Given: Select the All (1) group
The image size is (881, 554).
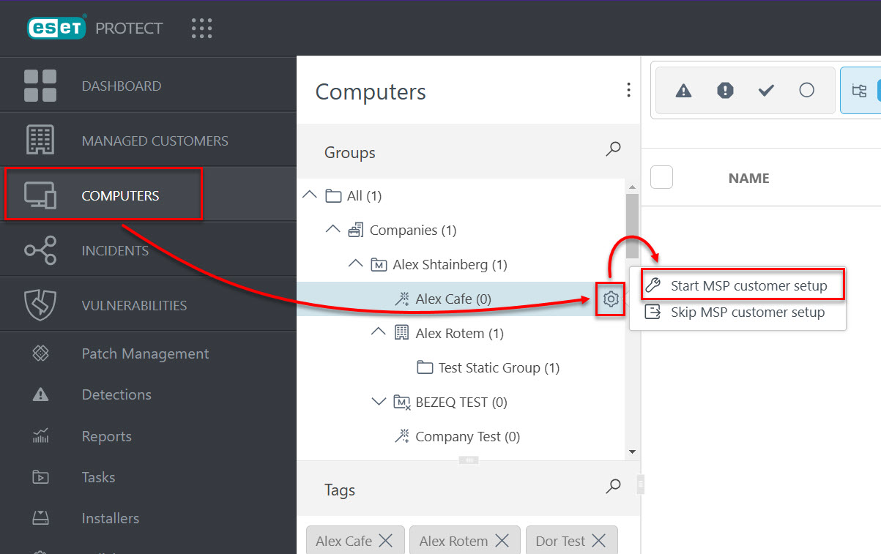Looking at the screenshot, I should [364, 195].
